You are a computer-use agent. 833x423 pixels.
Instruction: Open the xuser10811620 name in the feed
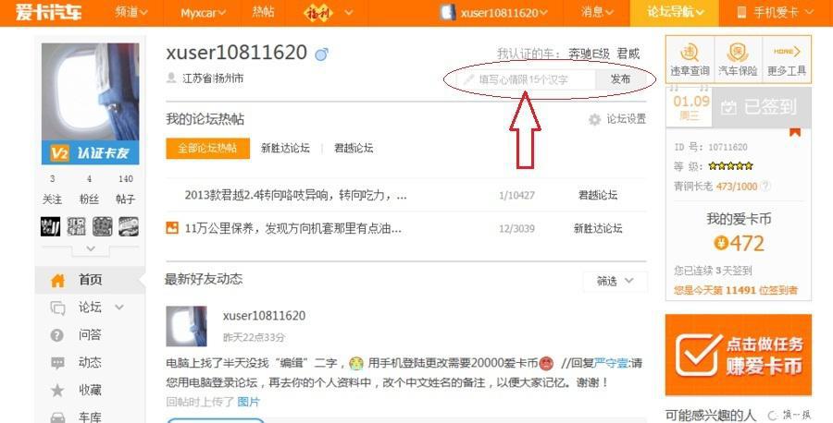tap(265, 316)
